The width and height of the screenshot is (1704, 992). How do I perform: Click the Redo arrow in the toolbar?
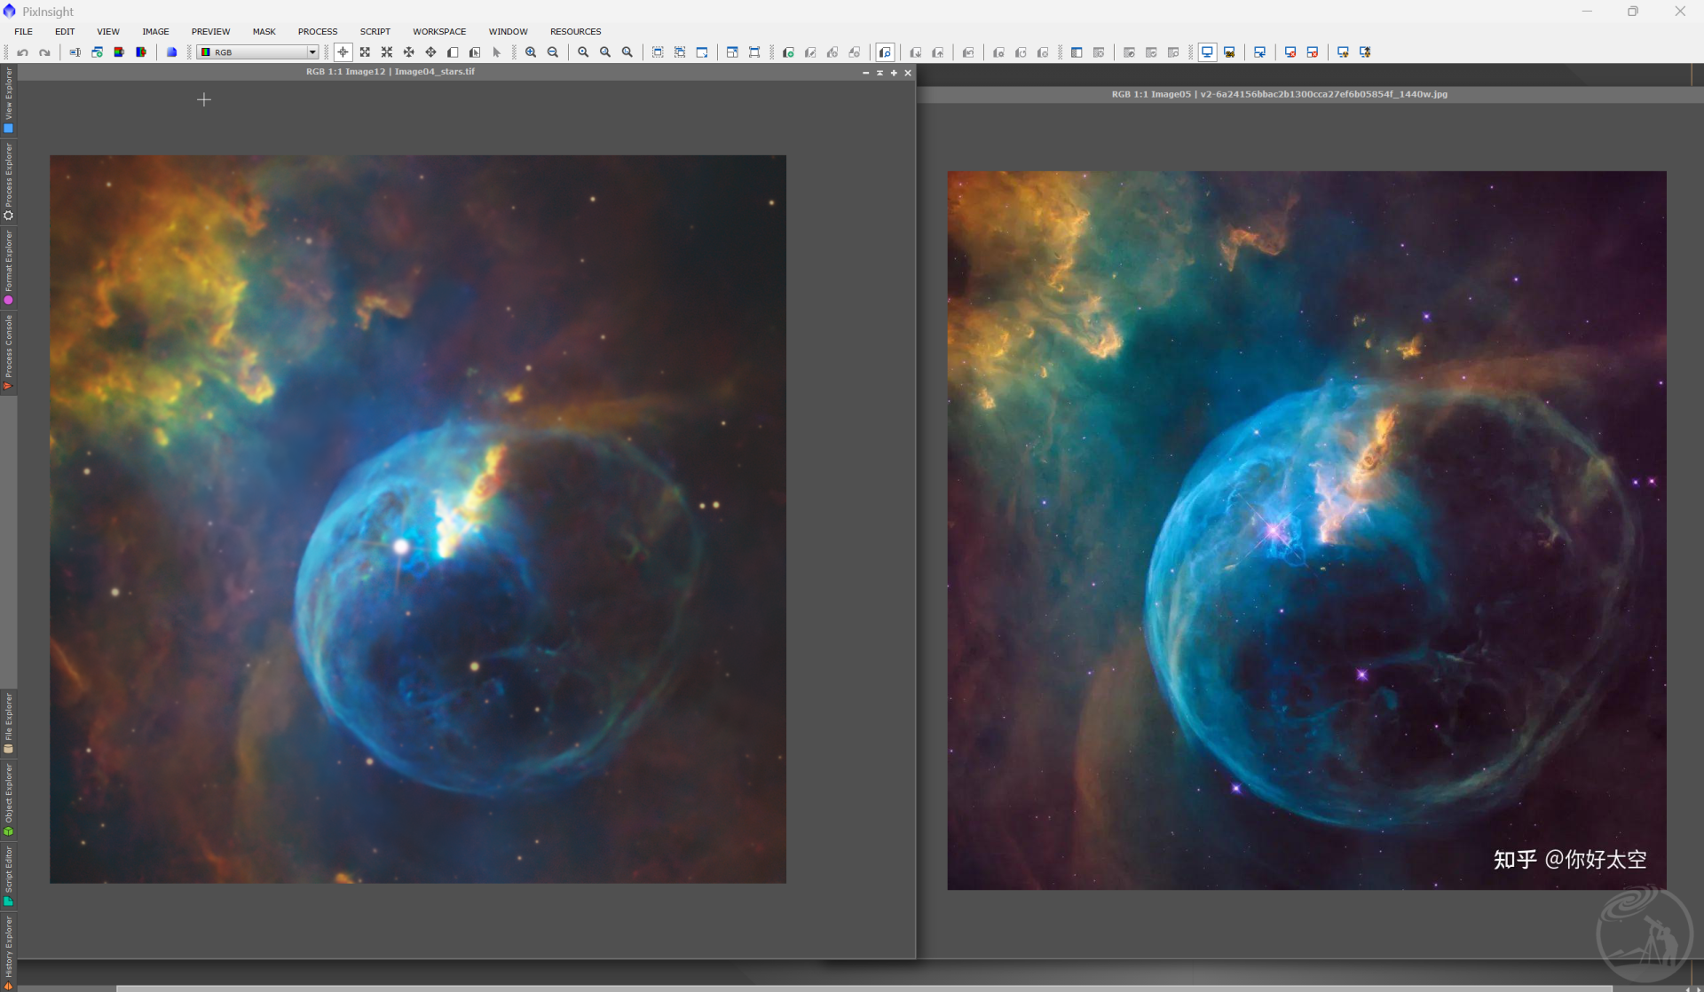[x=44, y=52]
